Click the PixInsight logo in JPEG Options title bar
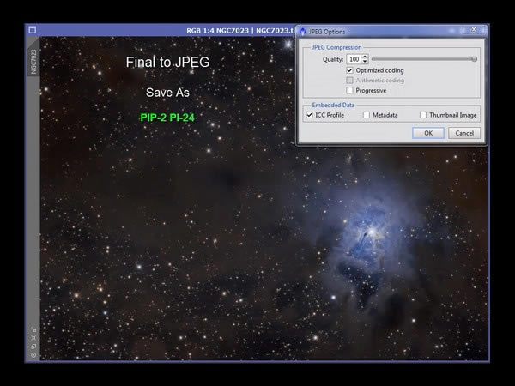Viewport: 515px width, 386px height. click(x=302, y=32)
